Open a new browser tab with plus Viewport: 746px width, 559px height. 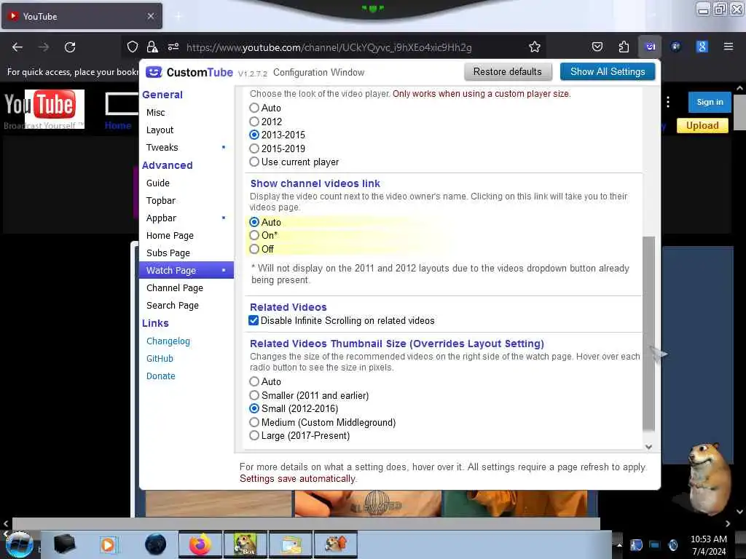click(178, 17)
